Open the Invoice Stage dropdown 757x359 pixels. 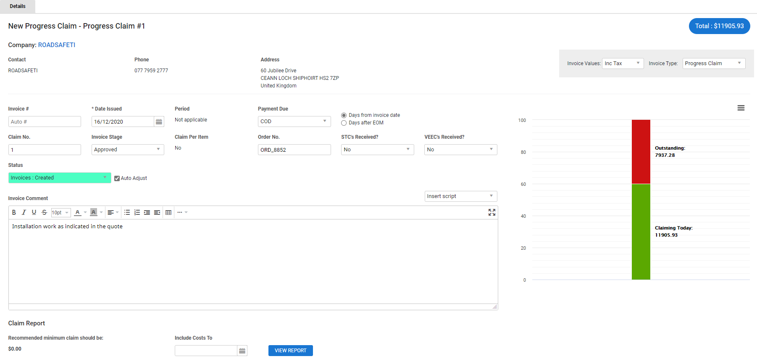click(128, 150)
